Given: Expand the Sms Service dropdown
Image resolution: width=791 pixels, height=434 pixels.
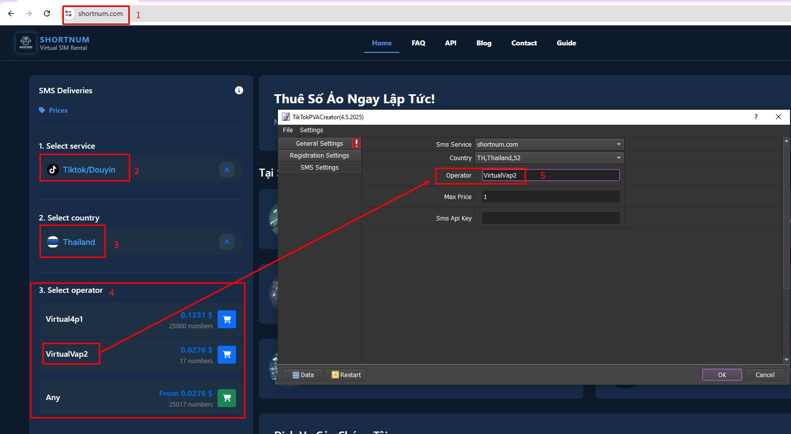Looking at the screenshot, I should [x=549, y=144].
